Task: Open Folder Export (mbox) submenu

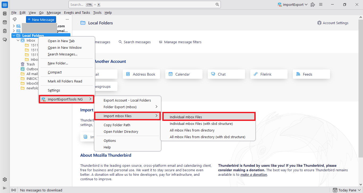Action: tap(128, 107)
